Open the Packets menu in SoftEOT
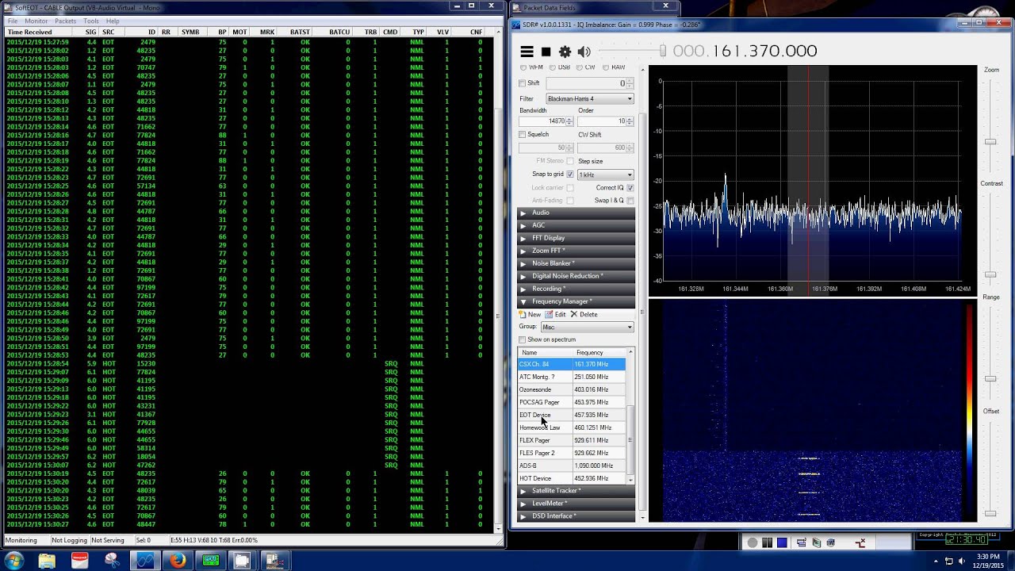Screen dimensions: 1015x571 [x=65, y=21]
